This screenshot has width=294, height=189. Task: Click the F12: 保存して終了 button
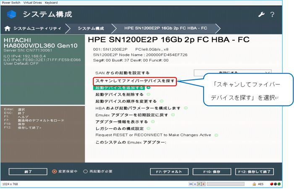[255, 171]
